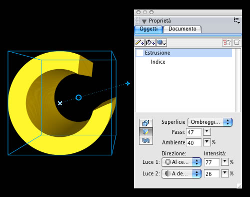Image resolution: width=250 pixels, height=197 pixels.
Task: Add a stroke with the pencil icon
Action: [139, 43]
